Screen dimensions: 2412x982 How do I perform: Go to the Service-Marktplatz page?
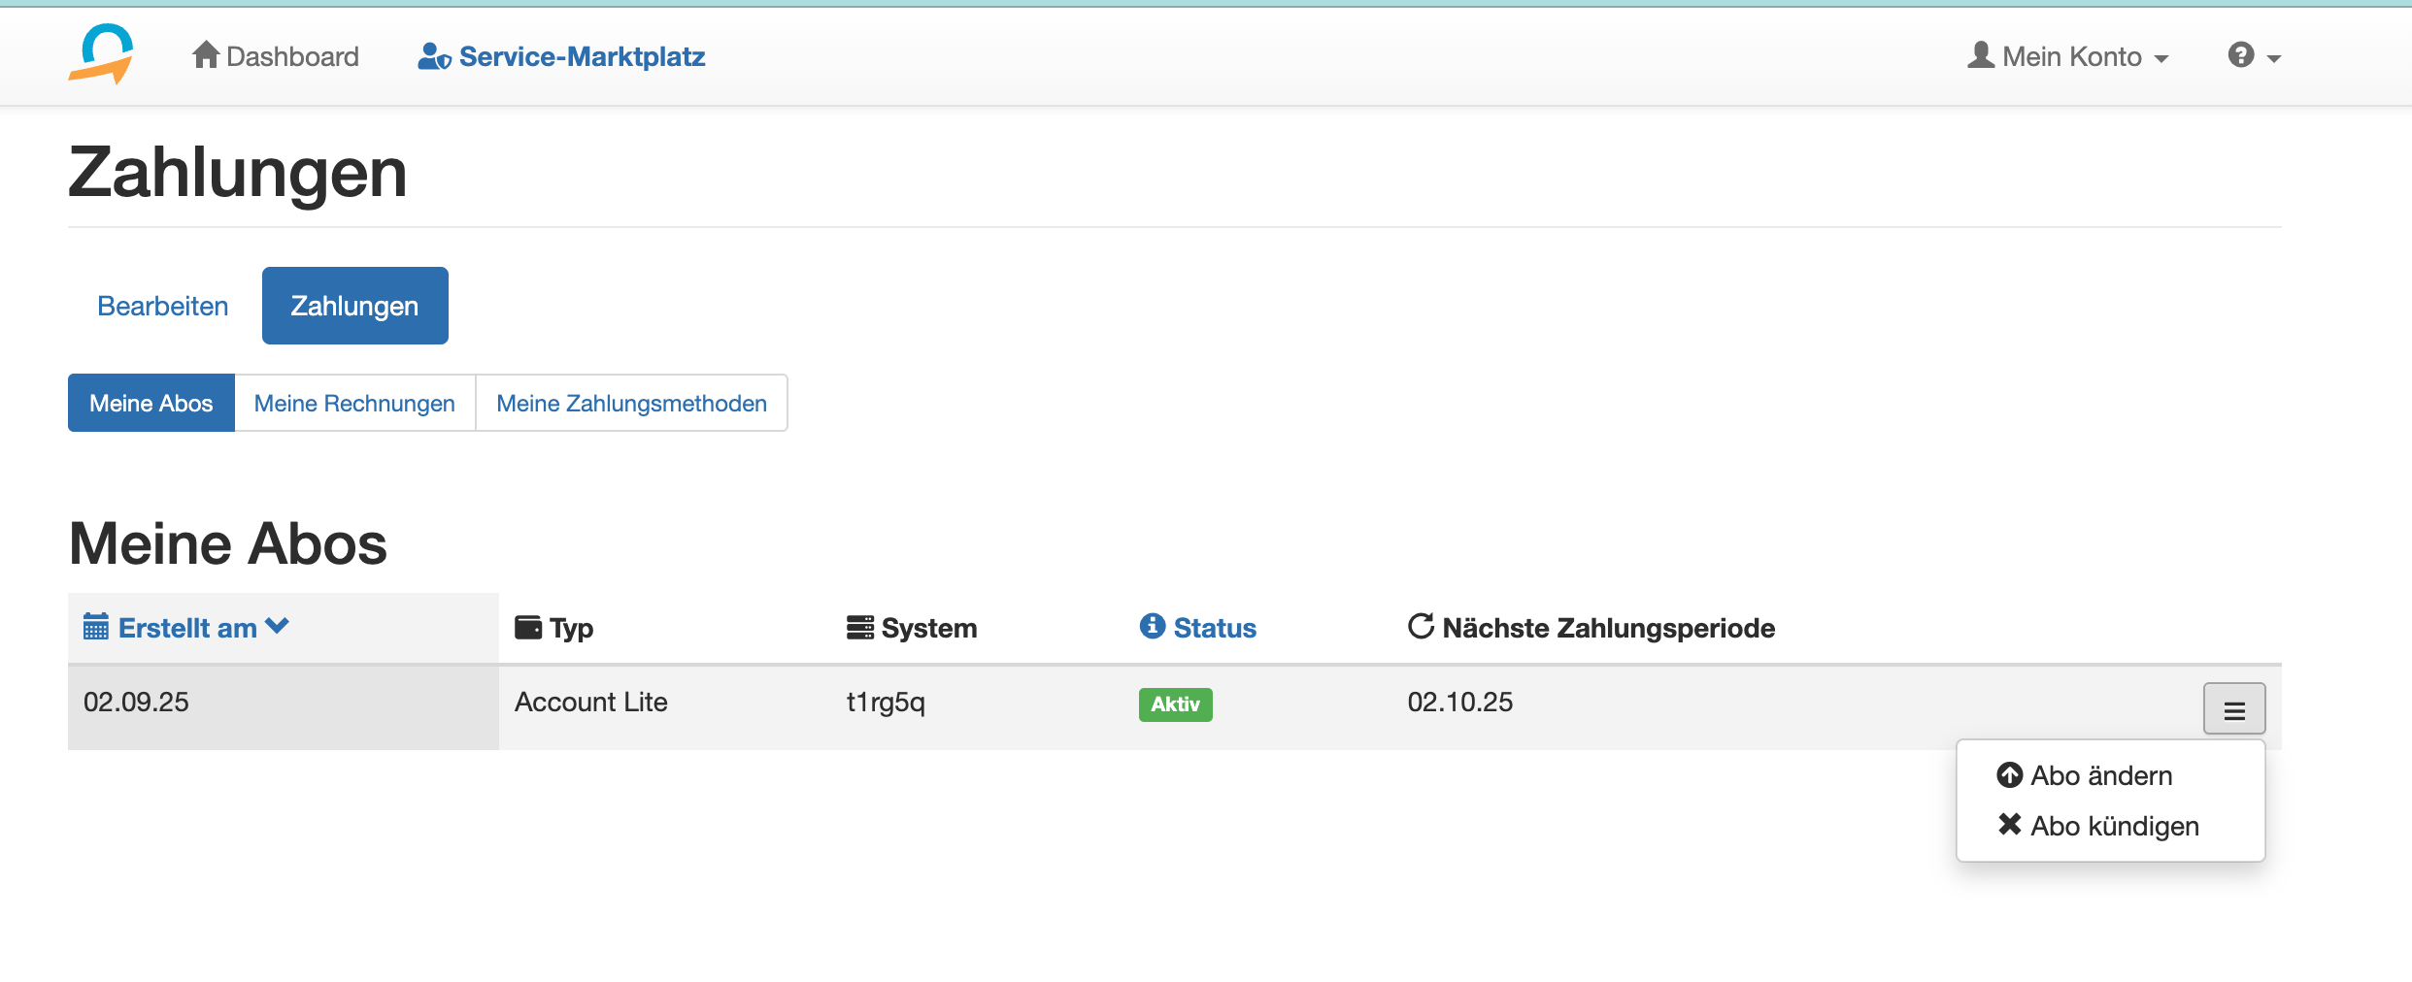(582, 56)
